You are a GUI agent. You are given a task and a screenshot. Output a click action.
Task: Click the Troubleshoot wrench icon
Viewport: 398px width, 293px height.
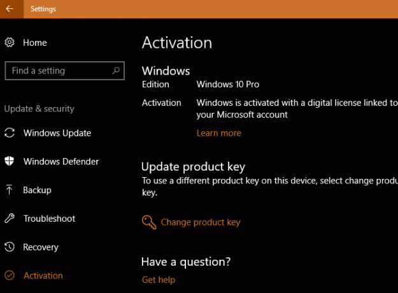point(10,218)
